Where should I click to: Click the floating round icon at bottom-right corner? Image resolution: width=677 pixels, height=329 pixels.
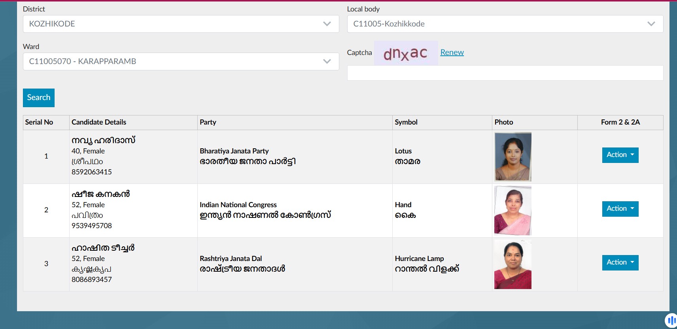point(671,320)
